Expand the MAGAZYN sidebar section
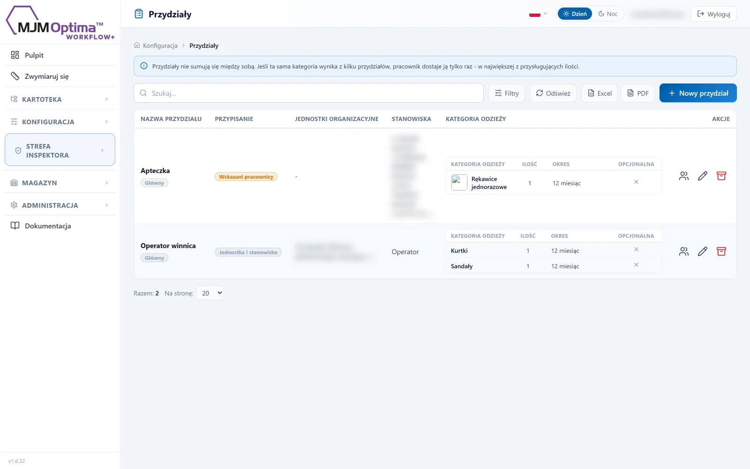Viewport: 750px width, 469px height. coord(60,183)
